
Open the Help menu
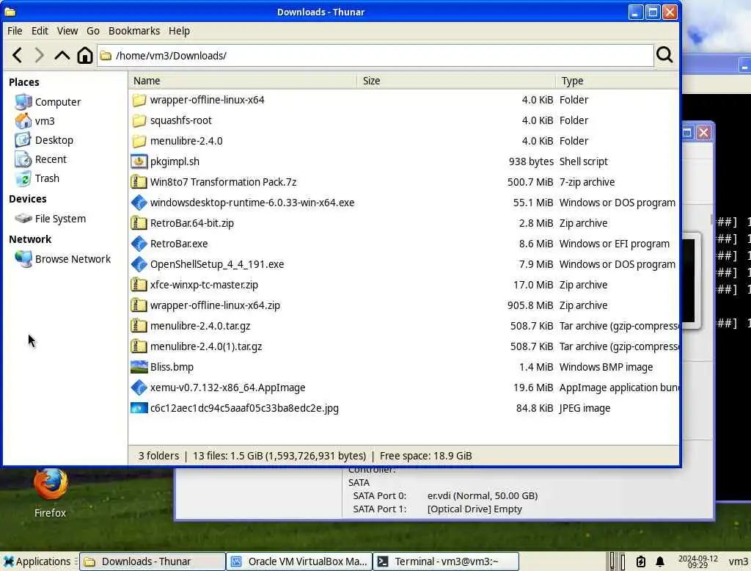pyautogui.click(x=179, y=31)
